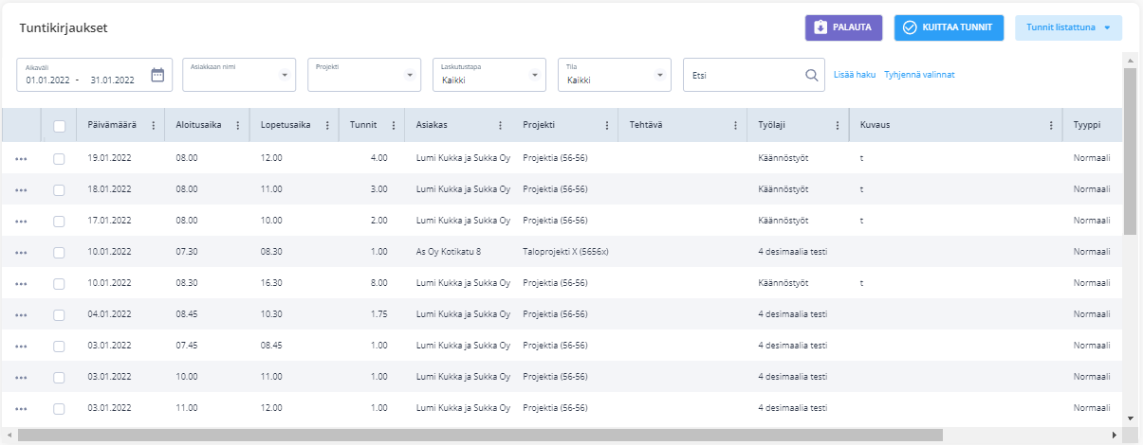Open row menu for 19.01.2022 entry

21,158
